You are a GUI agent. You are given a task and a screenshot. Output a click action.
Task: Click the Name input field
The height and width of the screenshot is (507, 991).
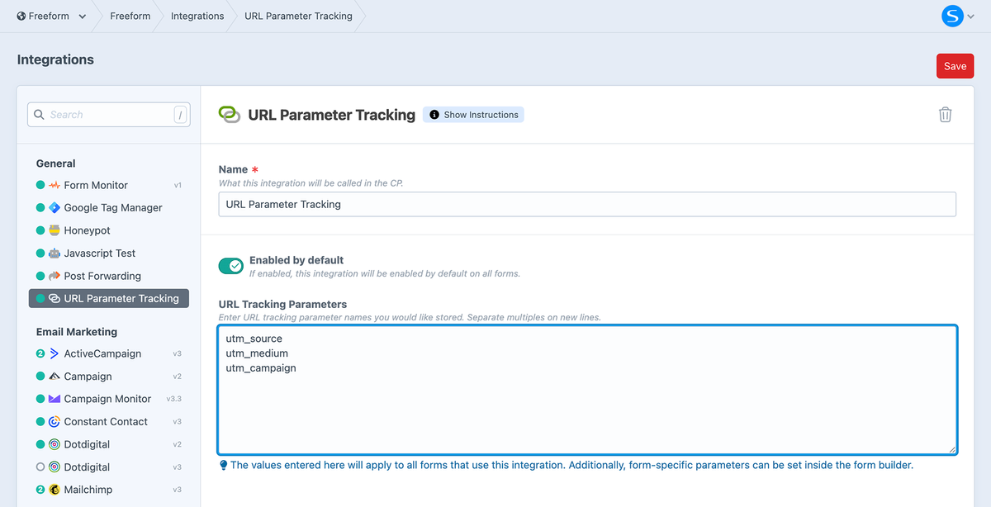(587, 204)
